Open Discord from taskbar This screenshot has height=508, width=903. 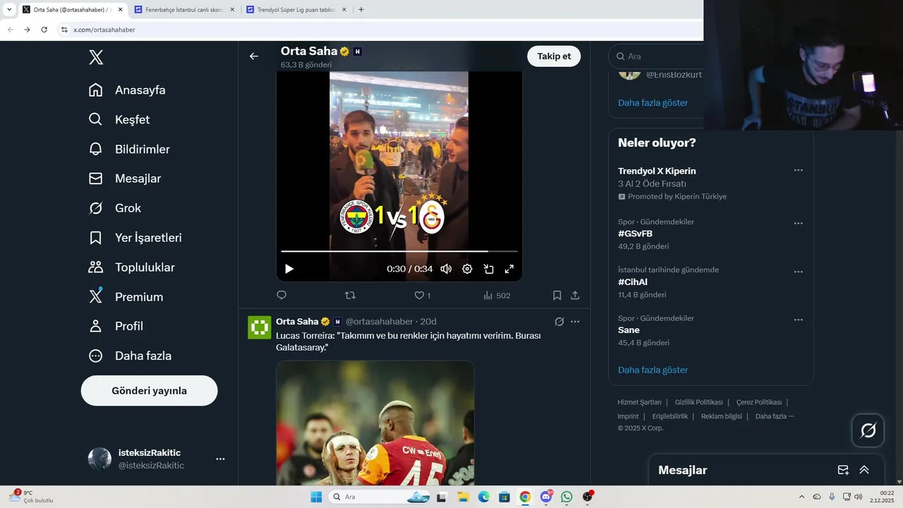tap(546, 497)
